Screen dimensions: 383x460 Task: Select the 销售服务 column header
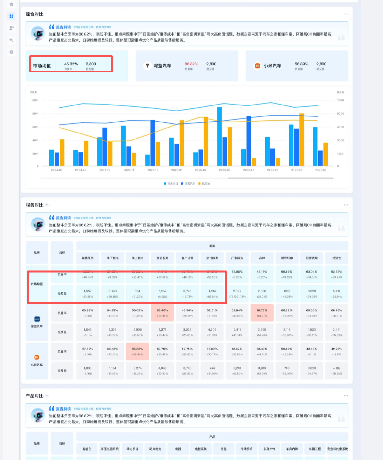[x=88, y=258]
